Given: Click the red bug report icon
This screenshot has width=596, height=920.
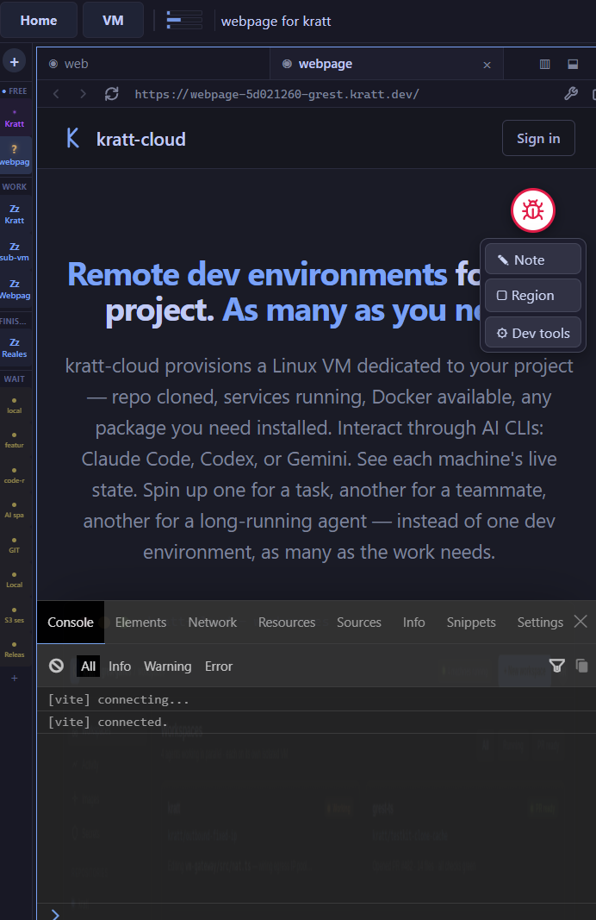Looking at the screenshot, I should point(532,210).
